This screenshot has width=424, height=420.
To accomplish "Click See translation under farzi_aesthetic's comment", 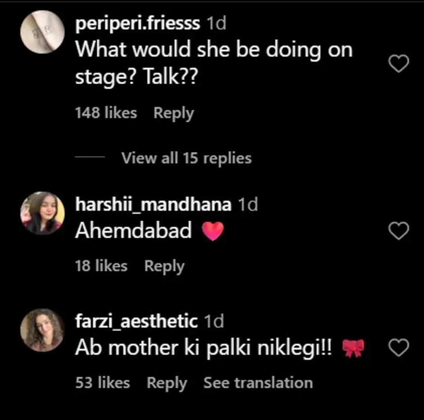I will click(258, 383).
